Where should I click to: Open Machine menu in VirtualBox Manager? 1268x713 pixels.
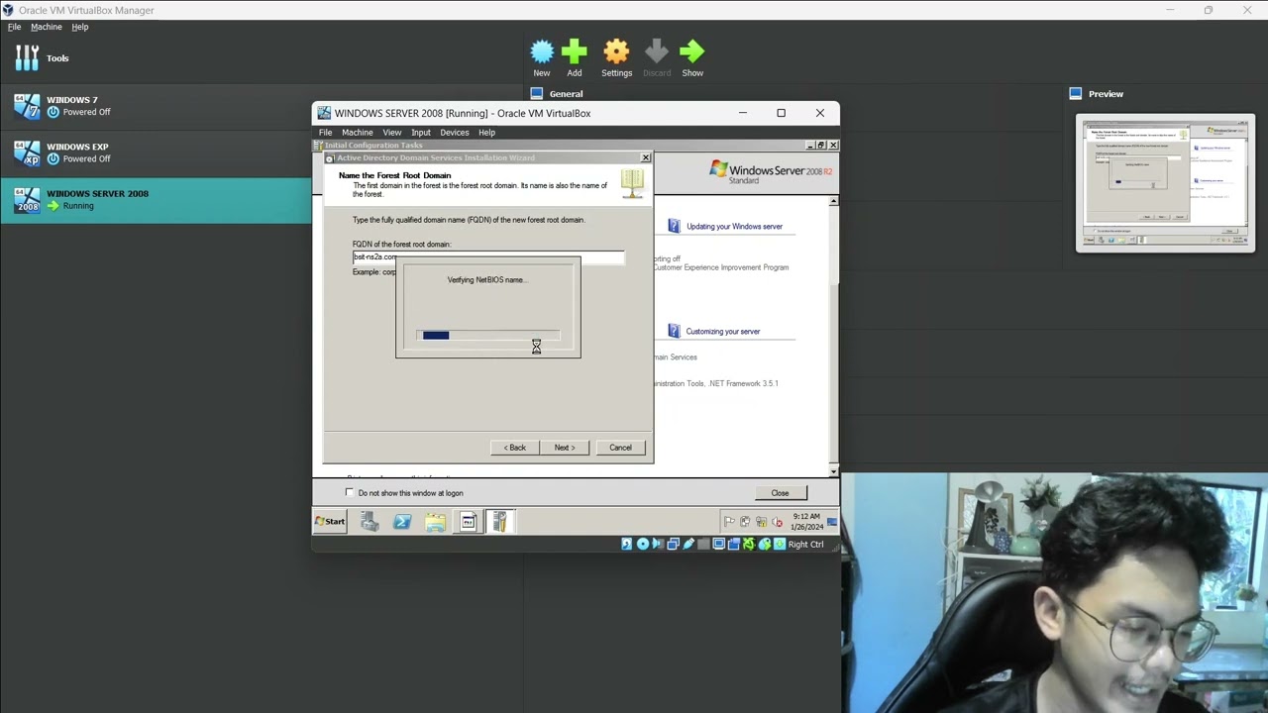[x=46, y=27]
